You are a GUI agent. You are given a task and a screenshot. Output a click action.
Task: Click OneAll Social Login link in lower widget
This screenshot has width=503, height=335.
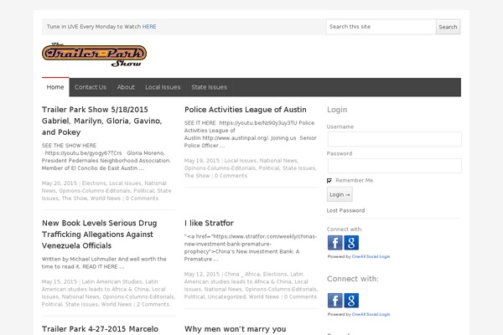[x=371, y=314]
